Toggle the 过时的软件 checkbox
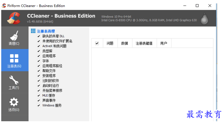This screenshot has width=224, height=124. [38, 80]
